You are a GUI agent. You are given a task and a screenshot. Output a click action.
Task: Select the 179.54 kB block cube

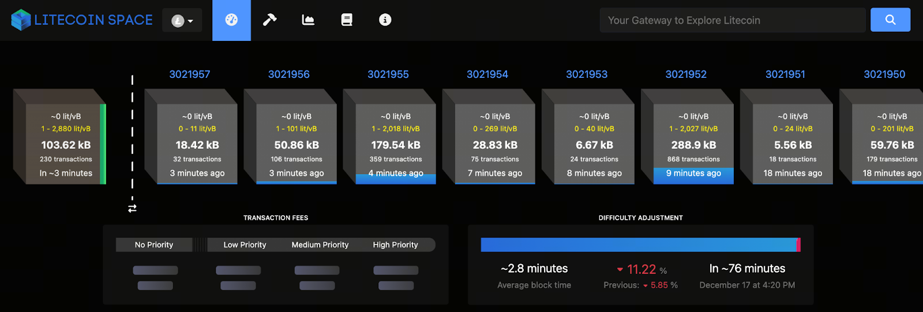click(x=395, y=144)
